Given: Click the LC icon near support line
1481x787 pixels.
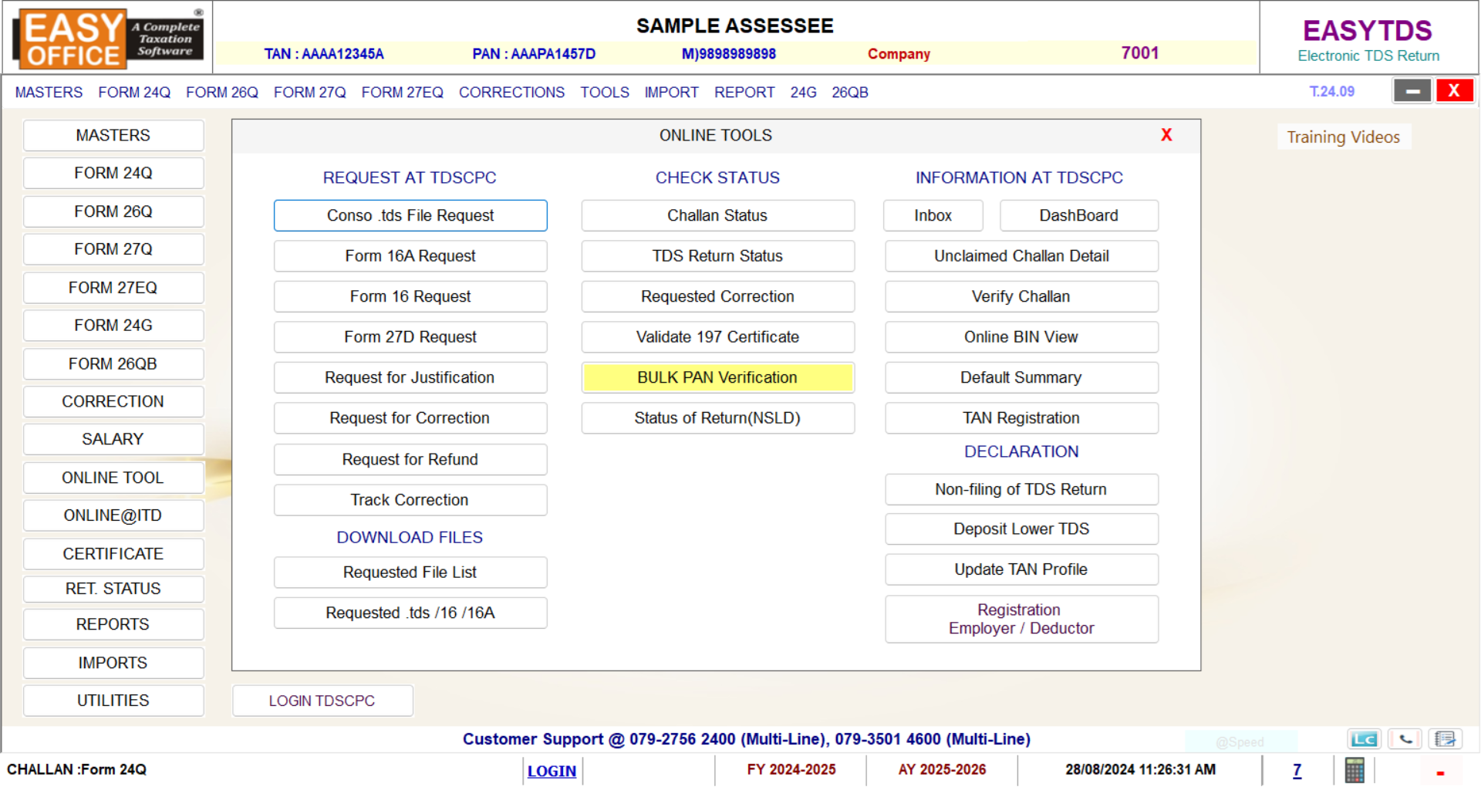Looking at the screenshot, I should pyautogui.click(x=1364, y=739).
